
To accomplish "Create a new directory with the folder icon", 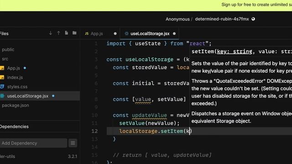I will tap(74, 33).
